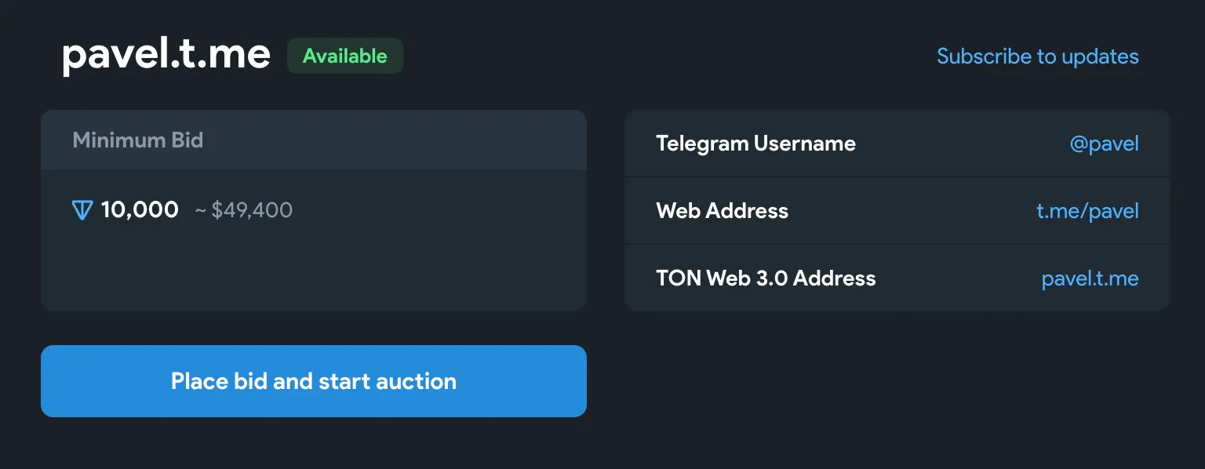Click the gap in the TON Web 3.0 row
This screenshot has height=469, width=1205.
click(x=957, y=278)
